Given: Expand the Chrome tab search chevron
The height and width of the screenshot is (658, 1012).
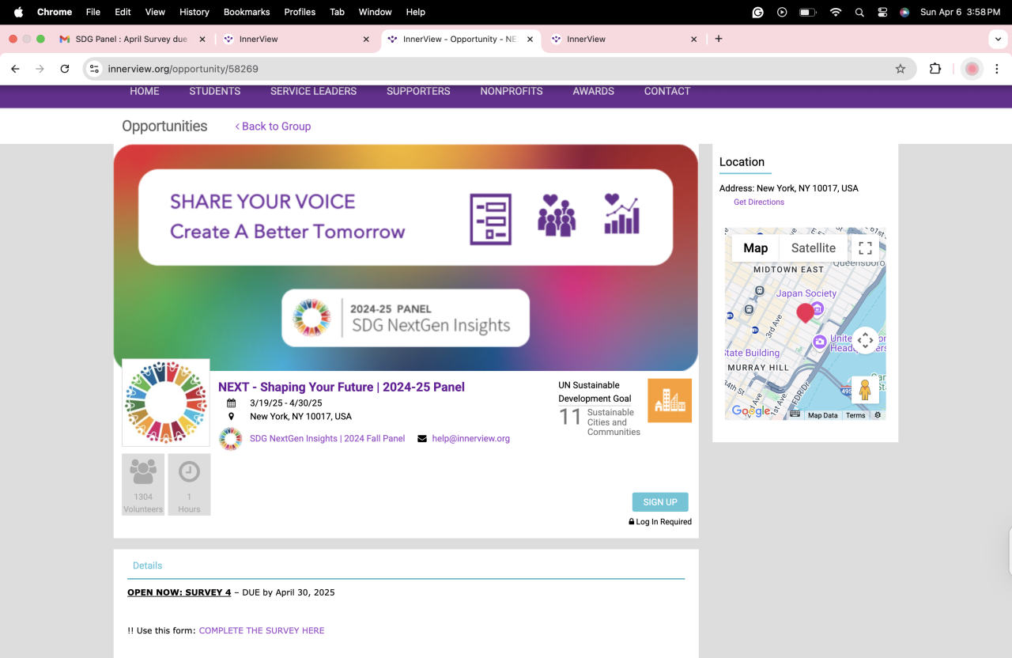Looking at the screenshot, I should (x=997, y=39).
